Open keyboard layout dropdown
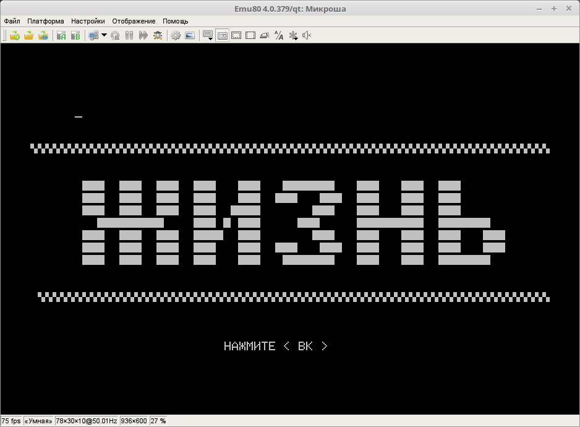Viewport: 580px width, 427px height. 208,35
